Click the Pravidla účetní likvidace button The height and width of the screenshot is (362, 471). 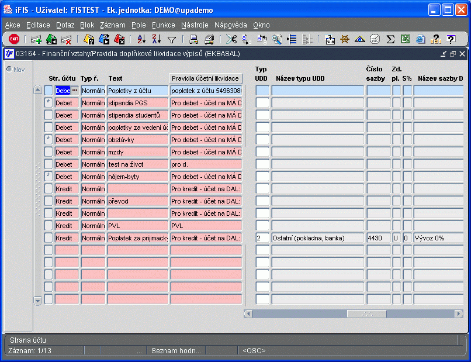(x=206, y=78)
